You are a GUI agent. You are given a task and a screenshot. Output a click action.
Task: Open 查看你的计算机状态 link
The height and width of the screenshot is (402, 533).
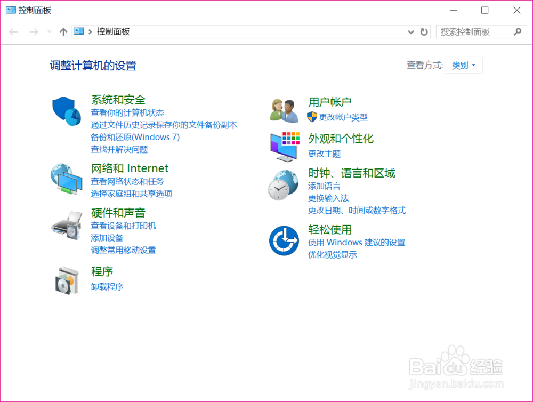click(127, 112)
